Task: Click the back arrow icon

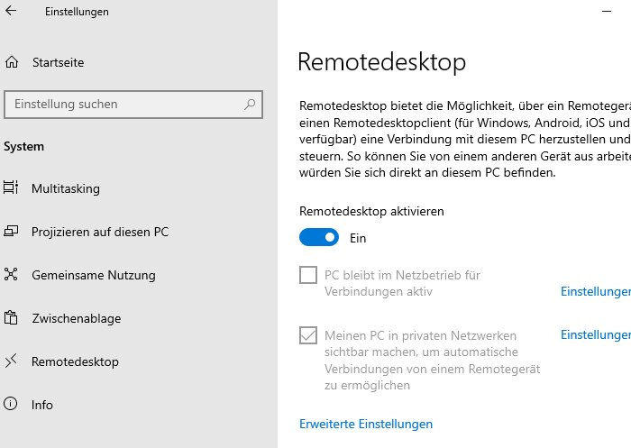Action: [11, 11]
